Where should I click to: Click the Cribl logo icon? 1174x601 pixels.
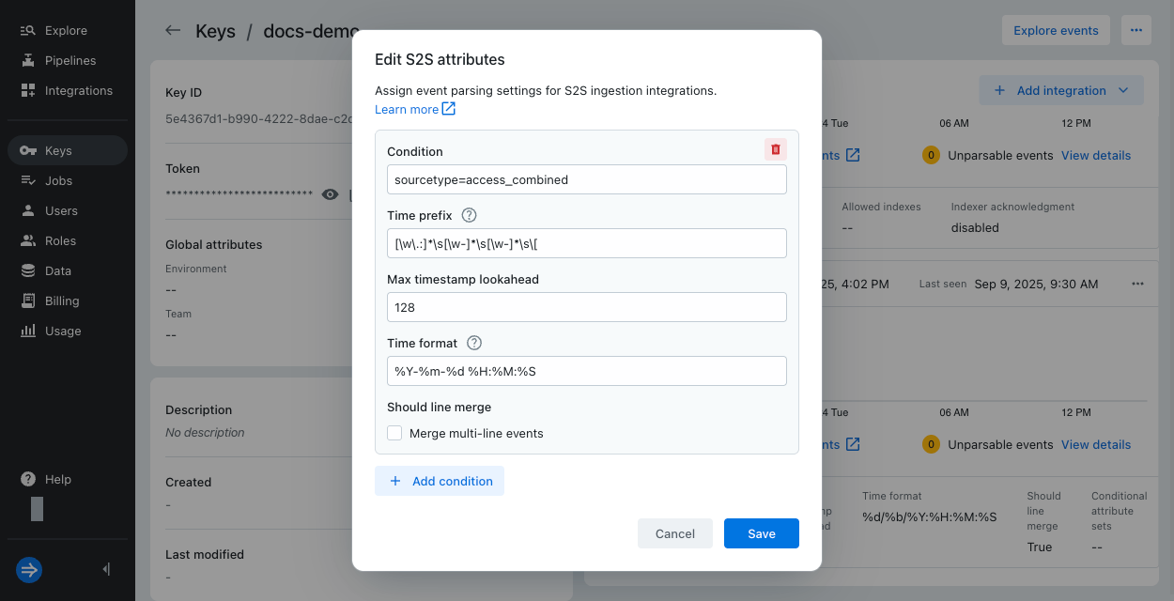pos(29,569)
